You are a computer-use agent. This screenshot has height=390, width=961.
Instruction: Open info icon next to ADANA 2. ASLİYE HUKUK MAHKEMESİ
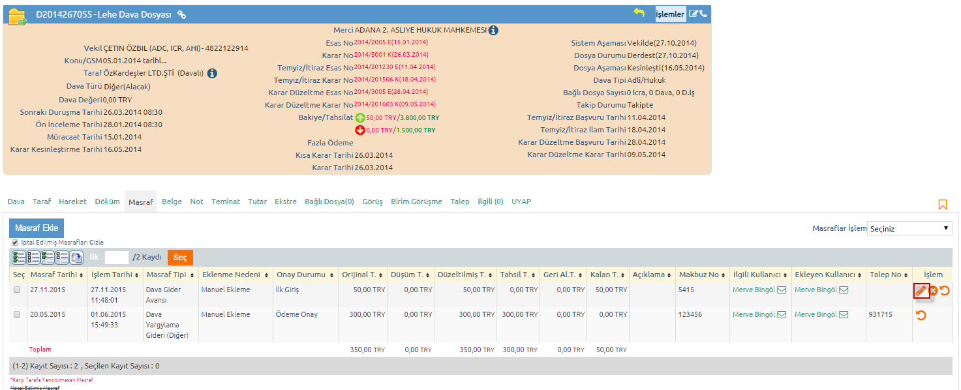(494, 30)
